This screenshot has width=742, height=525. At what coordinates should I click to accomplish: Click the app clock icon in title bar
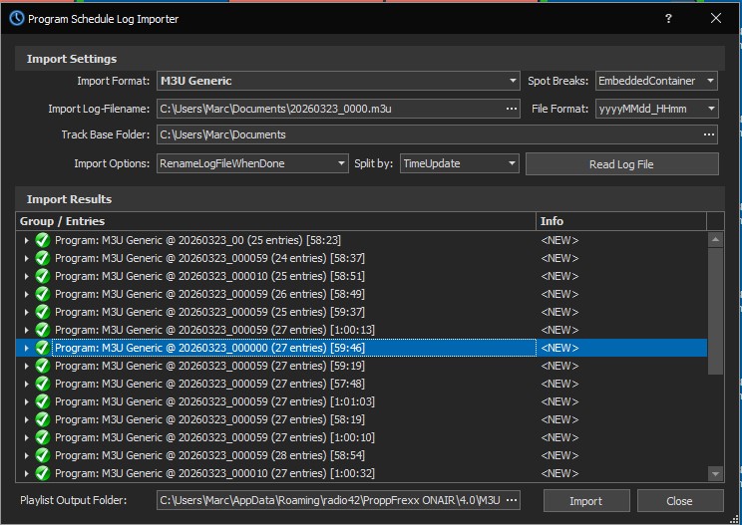(16, 18)
